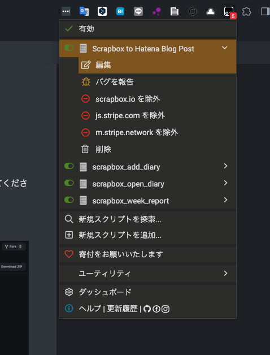The height and width of the screenshot is (355, 270).
Task: Open the LINE extension icon
Action: 138,11
